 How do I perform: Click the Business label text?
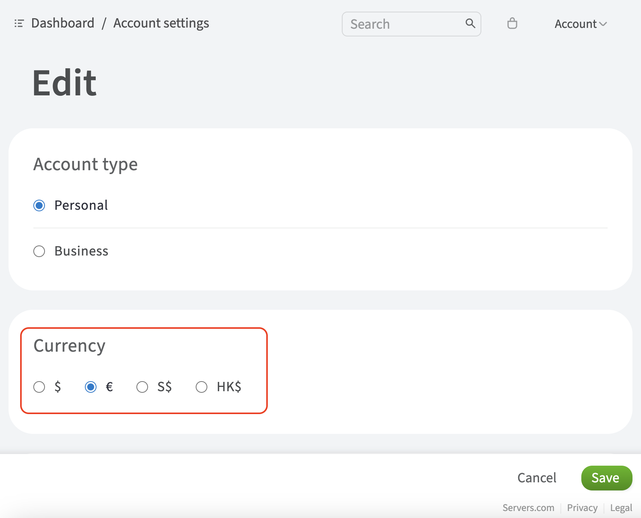point(81,251)
